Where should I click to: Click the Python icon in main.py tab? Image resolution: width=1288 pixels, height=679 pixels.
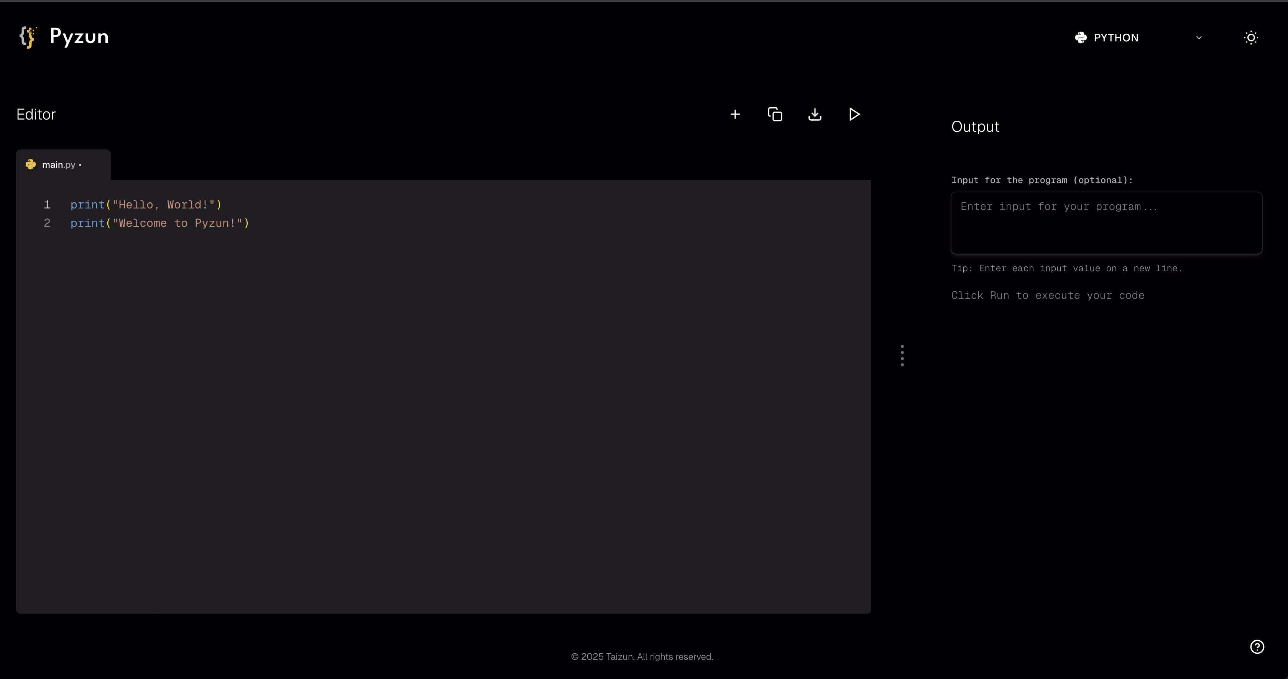[x=31, y=164]
